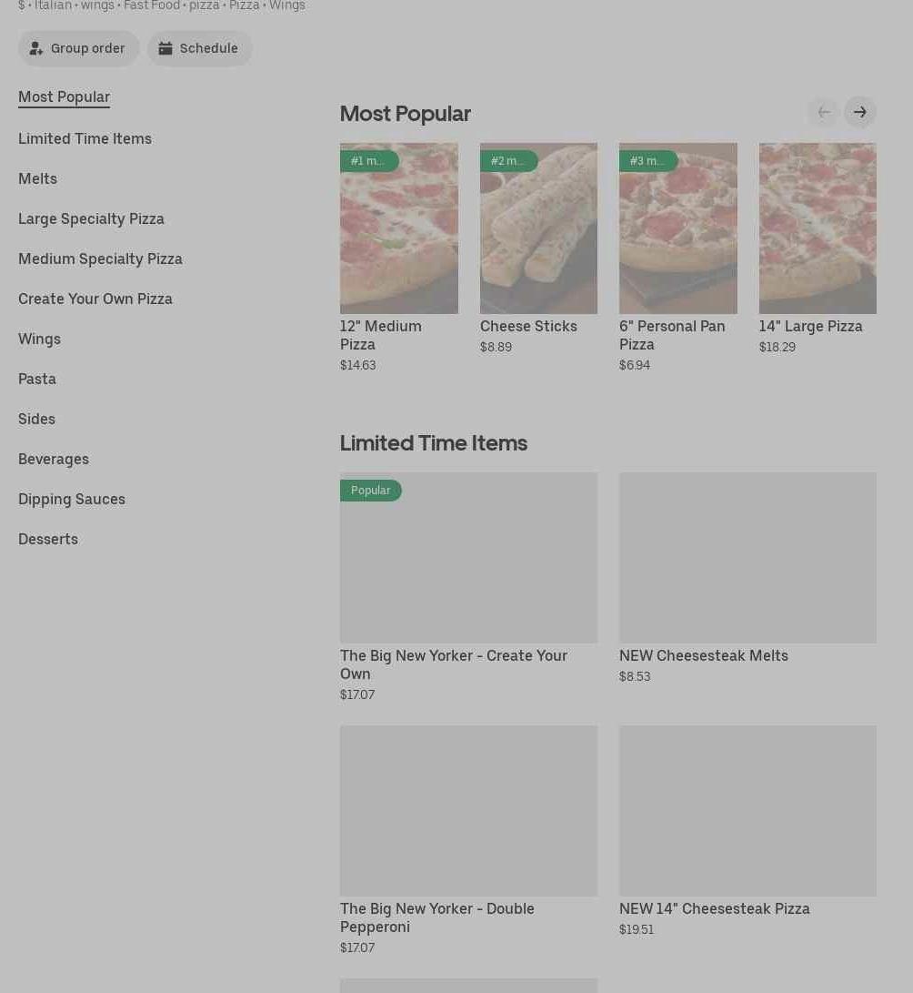Start a Group order
This screenshot has width=913, height=993.
click(x=79, y=48)
